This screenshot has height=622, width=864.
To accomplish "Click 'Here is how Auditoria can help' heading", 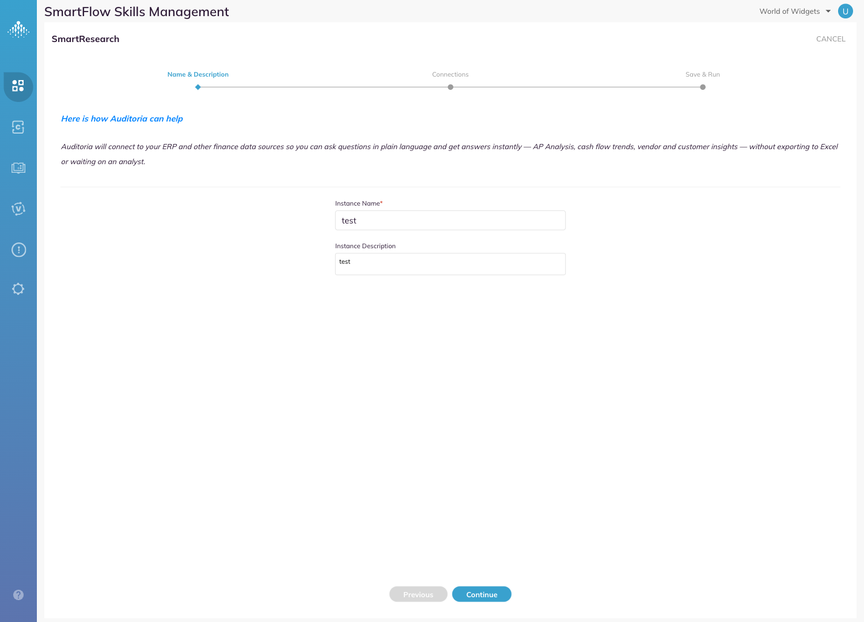I will tap(122, 119).
